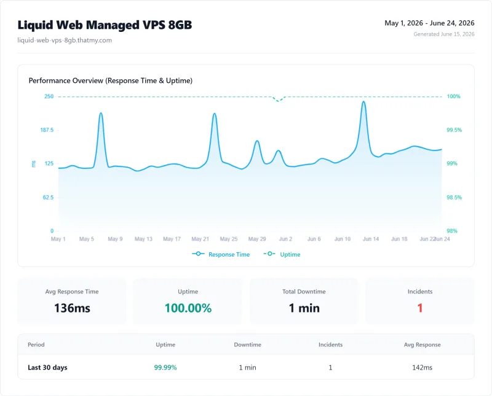Click the response spike near May 23

coord(215,114)
